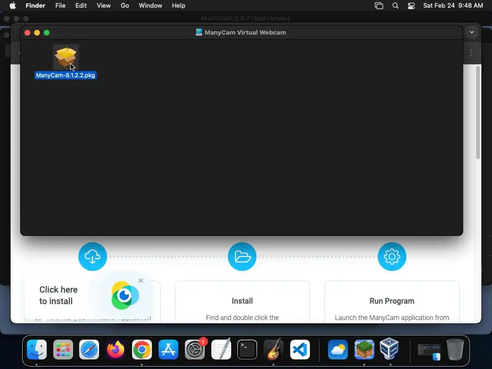The width and height of the screenshot is (492, 369).
Task: Open TextEdit from the Dock
Action: 221,349
